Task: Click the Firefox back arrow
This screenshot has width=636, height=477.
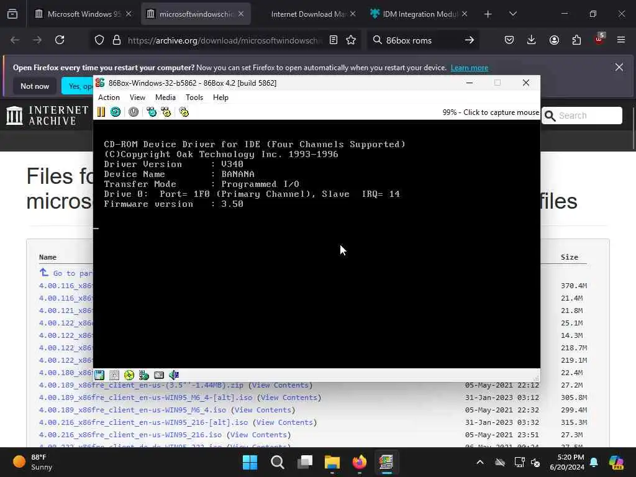Action: click(x=15, y=40)
